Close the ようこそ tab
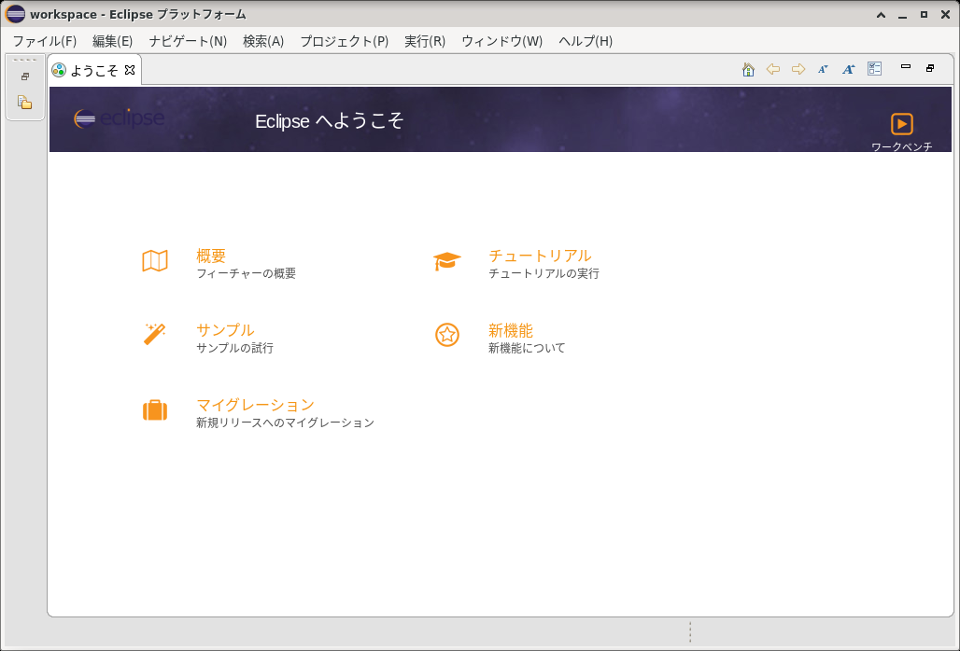960x651 pixels. (x=130, y=70)
